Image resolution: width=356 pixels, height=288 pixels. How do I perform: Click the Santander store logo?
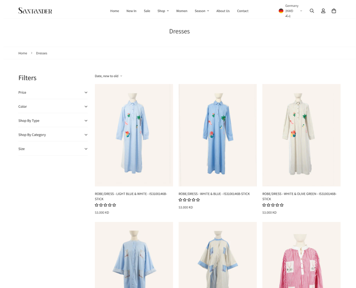click(x=35, y=10)
